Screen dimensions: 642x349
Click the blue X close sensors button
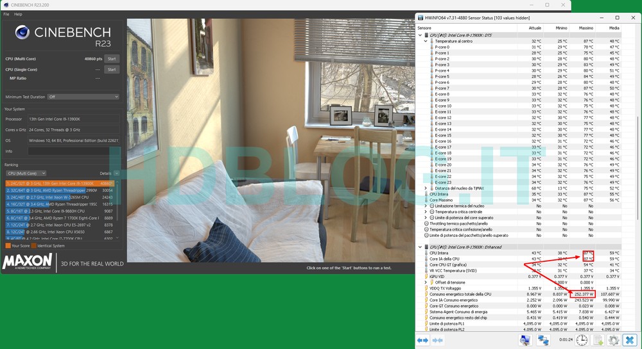click(x=630, y=339)
